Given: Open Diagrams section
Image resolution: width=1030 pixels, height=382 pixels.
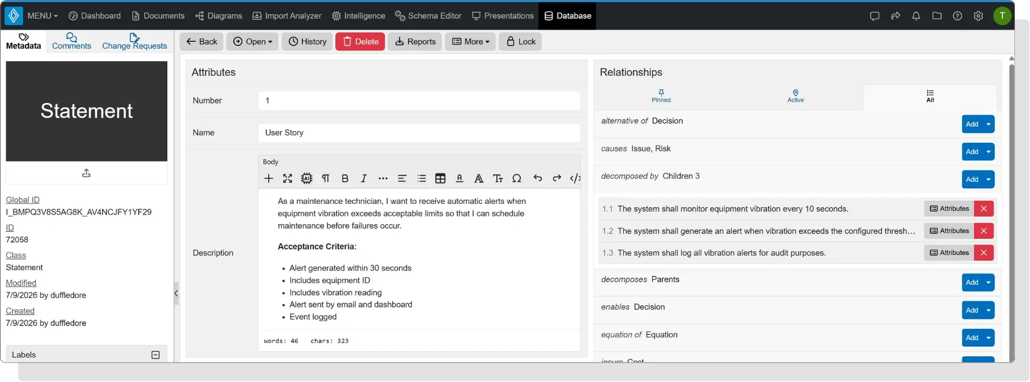Looking at the screenshot, I should [x=218, y=16].
